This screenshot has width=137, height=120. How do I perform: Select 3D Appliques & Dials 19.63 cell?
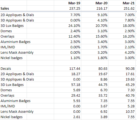pos(122,79)
